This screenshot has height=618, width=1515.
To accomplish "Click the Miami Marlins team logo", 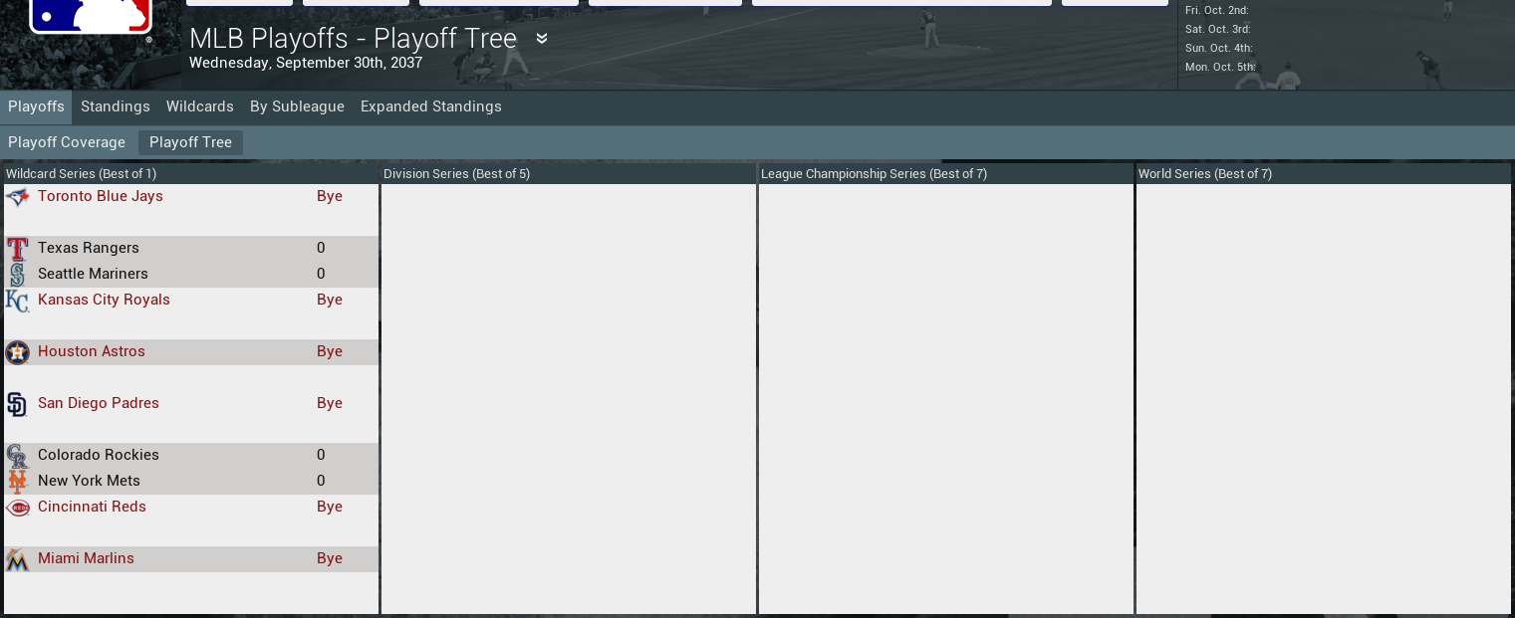I will [17, 559].
